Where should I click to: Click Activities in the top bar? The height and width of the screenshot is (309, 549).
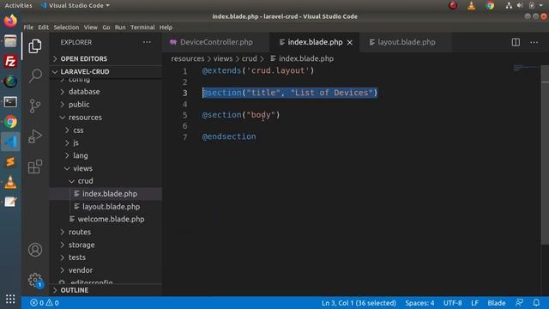18,6
